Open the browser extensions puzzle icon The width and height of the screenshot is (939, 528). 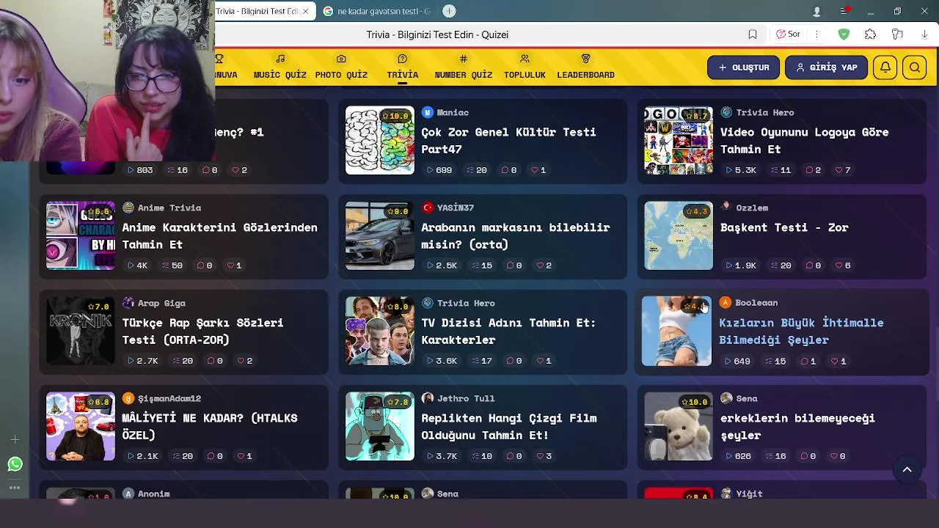point(870,34)
